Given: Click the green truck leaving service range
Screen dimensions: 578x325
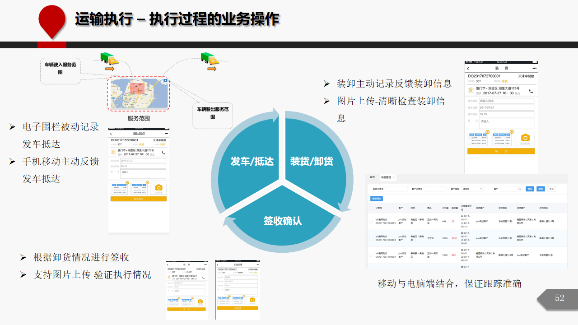Looking at the screenshot, I should pyautogui.click(x=210, y=59).
